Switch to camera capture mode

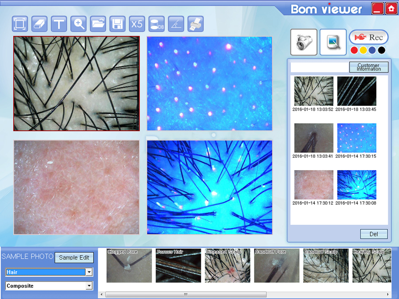point(304,42)
